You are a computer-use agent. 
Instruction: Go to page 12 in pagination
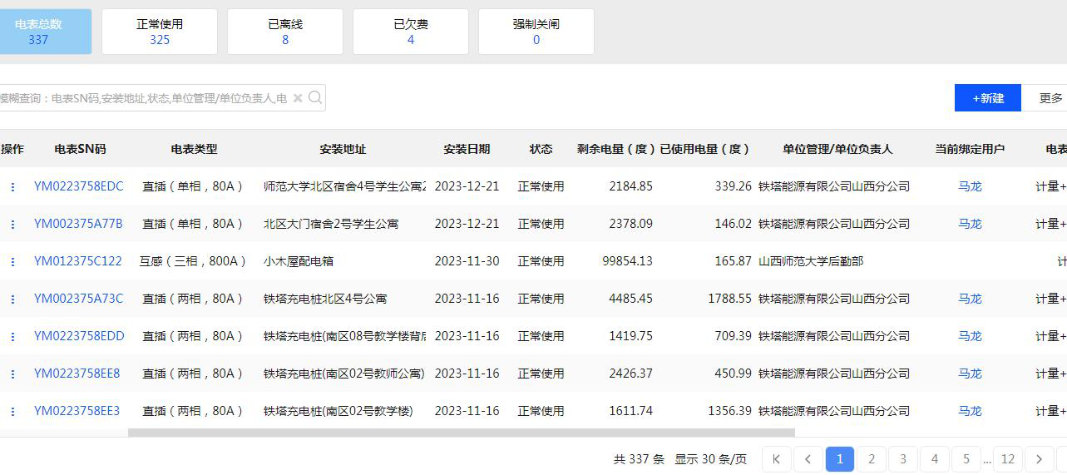click(1008, 459)
